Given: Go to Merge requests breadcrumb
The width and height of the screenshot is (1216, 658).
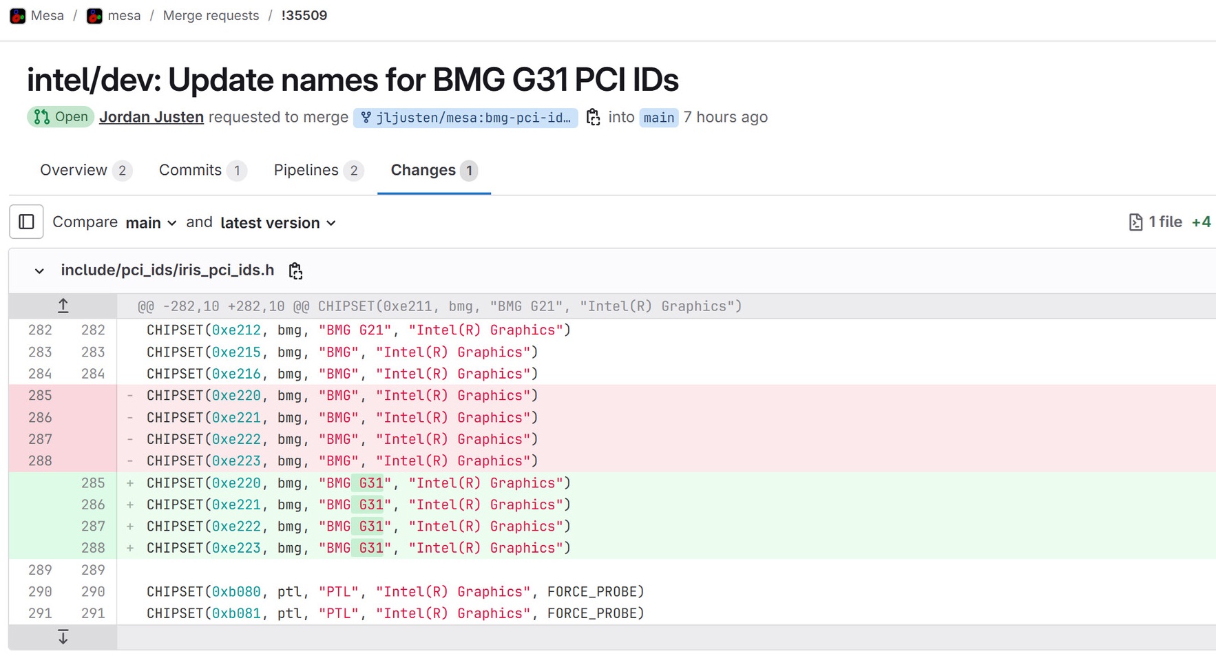Looking at the screenshot, I should (211, 16).
